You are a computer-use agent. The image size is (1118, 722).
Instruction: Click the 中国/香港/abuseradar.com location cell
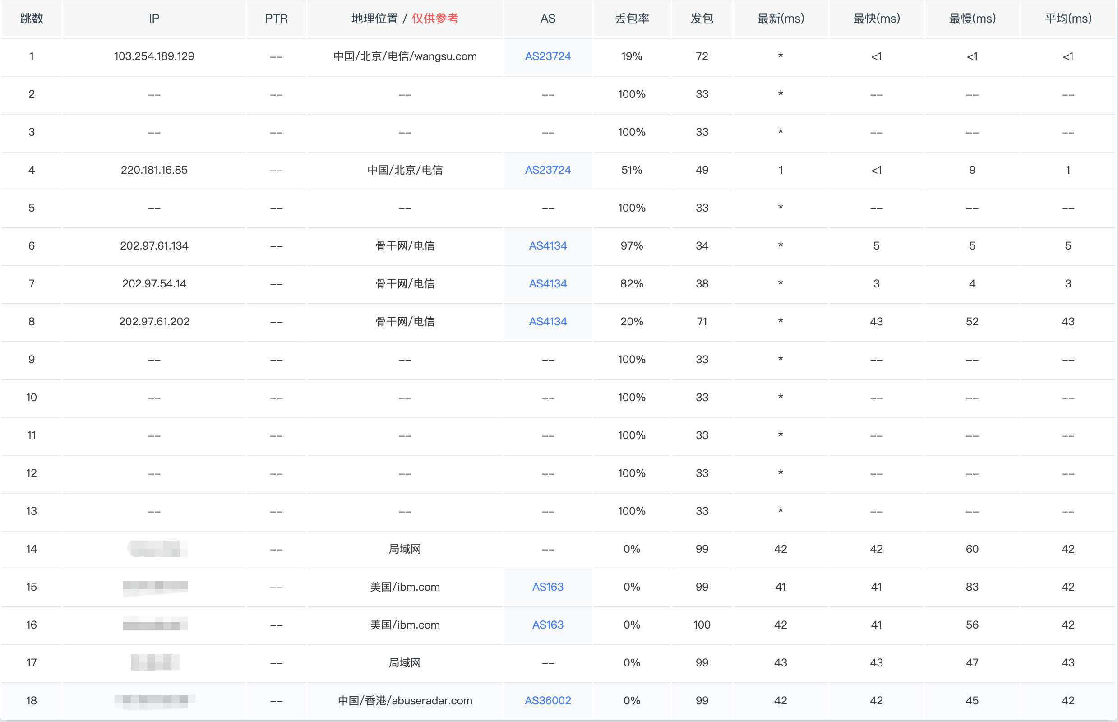click(x=405, y=700)
